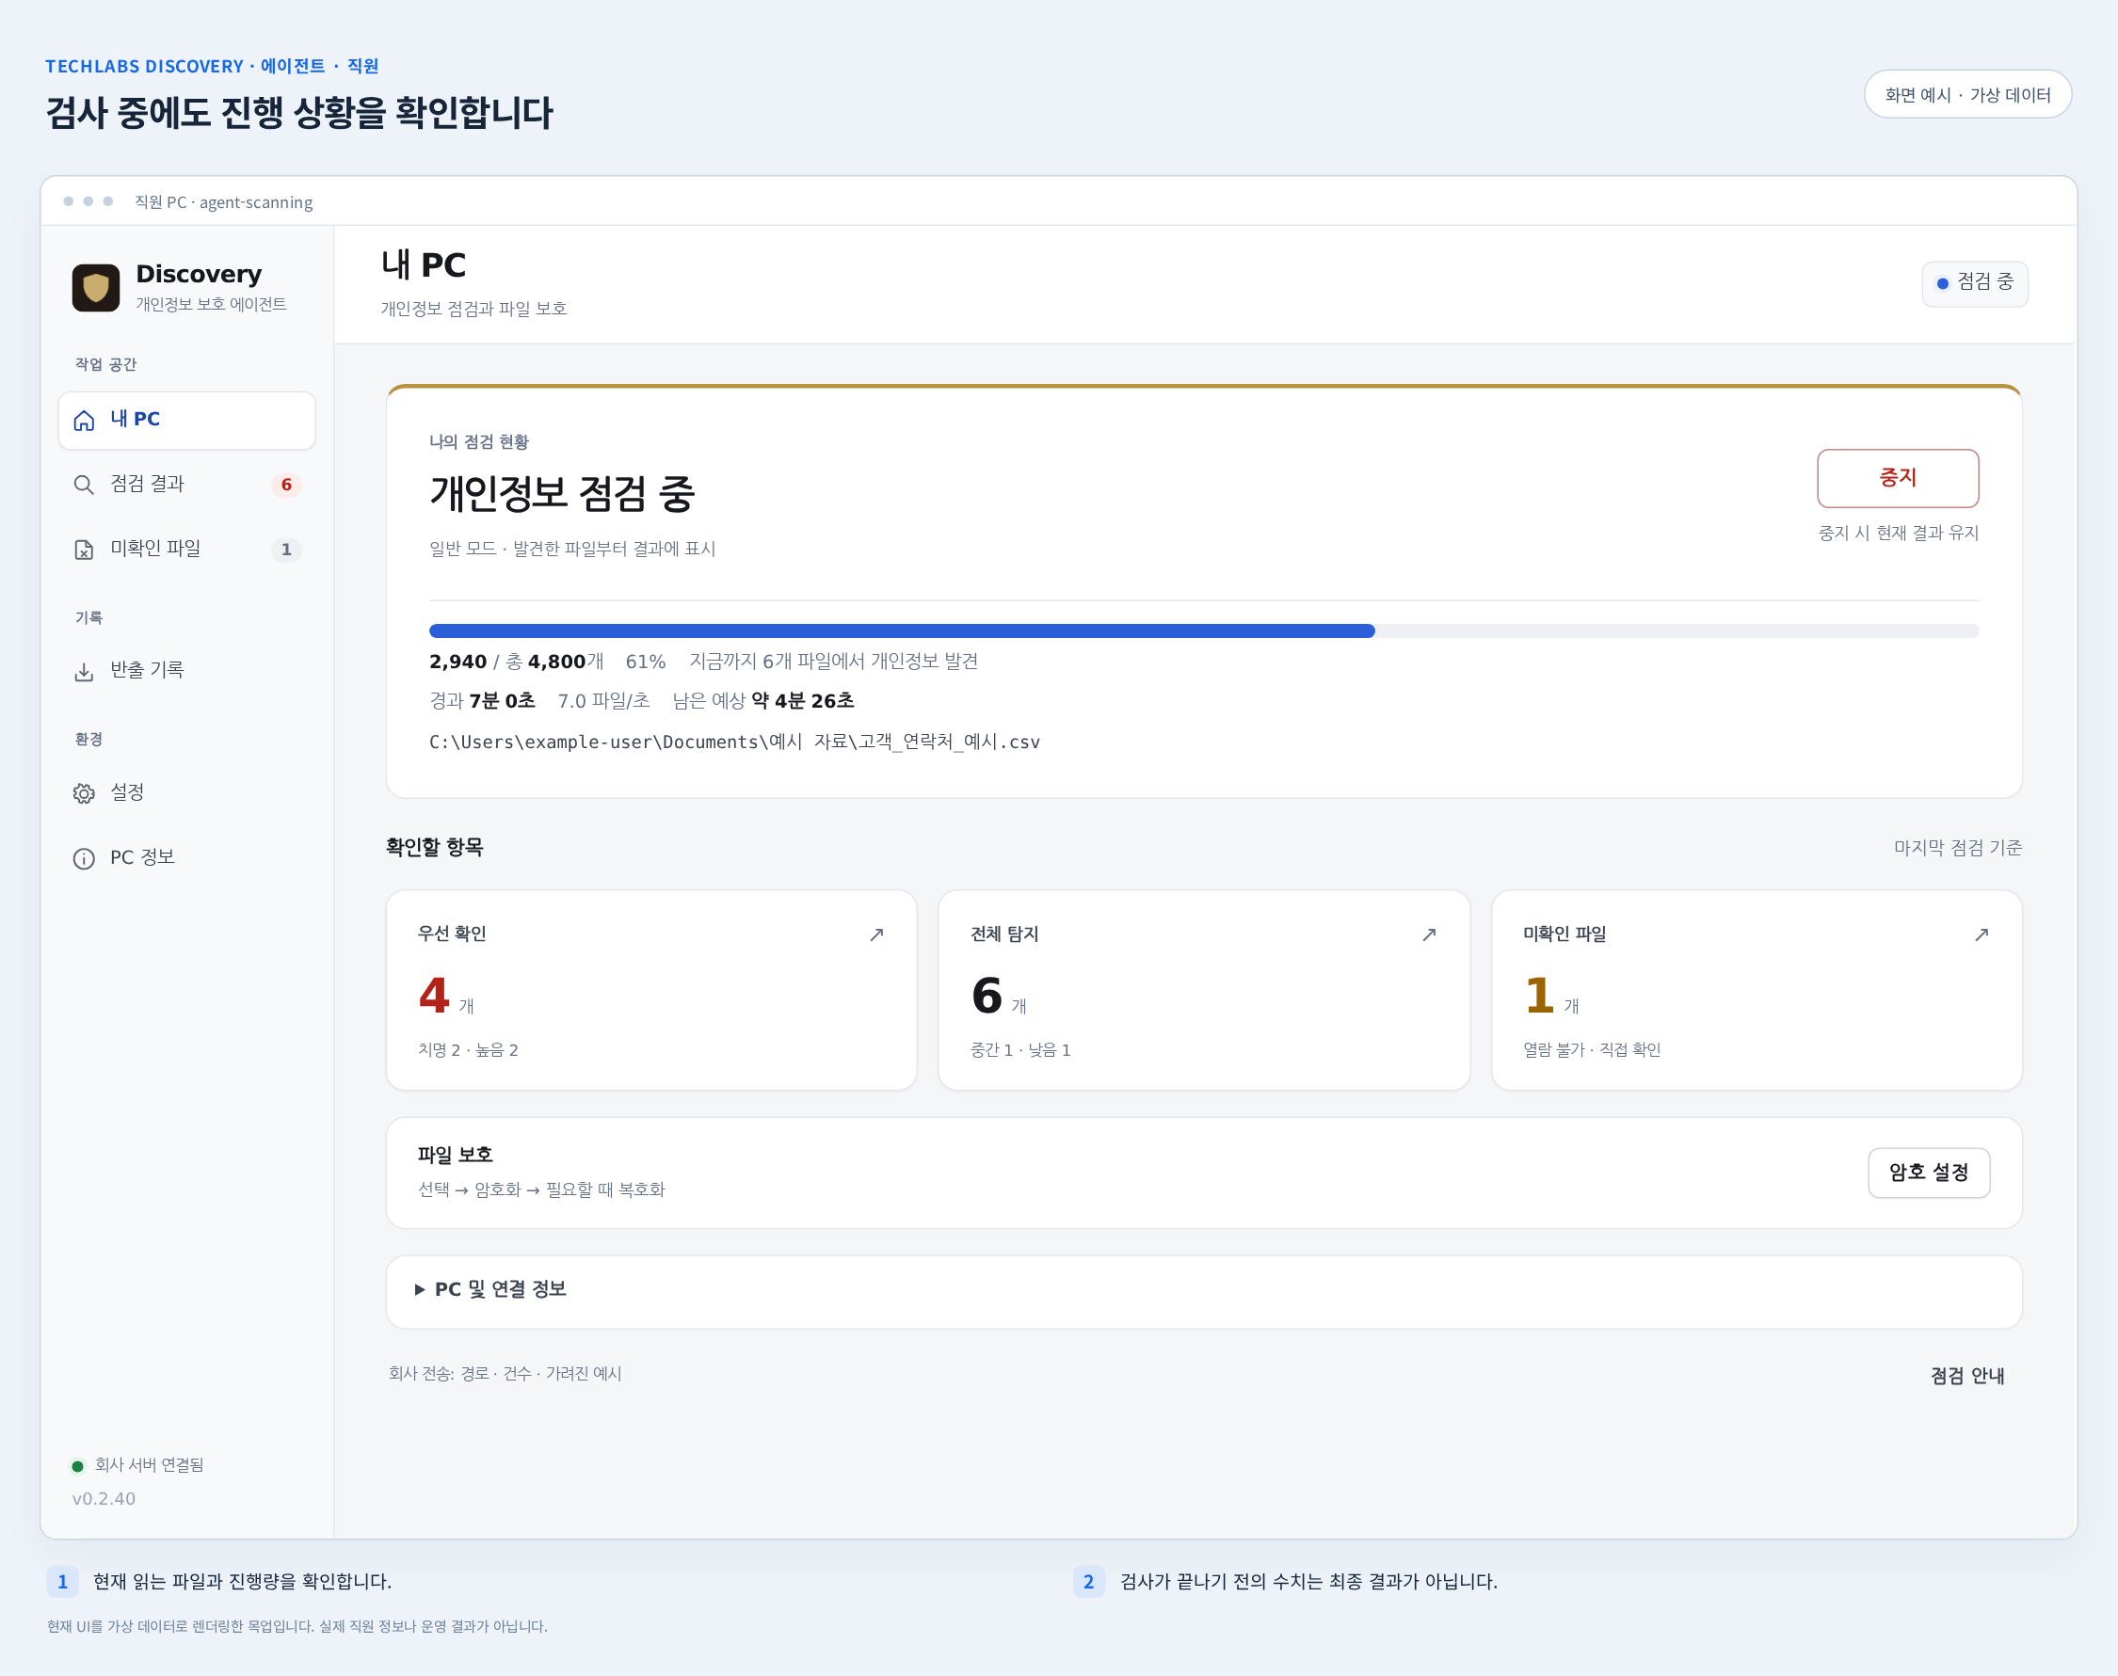
Task: Click the 마지막 점검 기준 label
Action: (1958, 848)
